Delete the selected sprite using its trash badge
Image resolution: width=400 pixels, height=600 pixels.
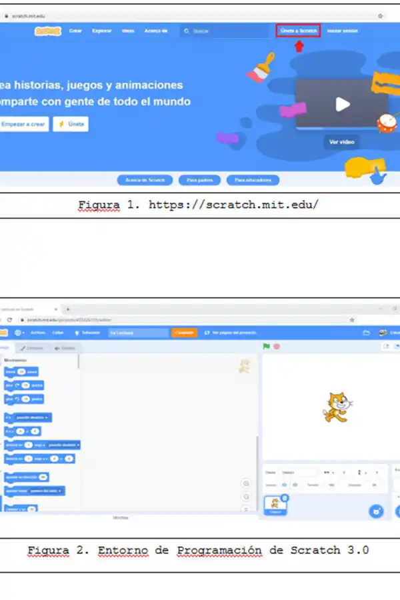[285, 497]
